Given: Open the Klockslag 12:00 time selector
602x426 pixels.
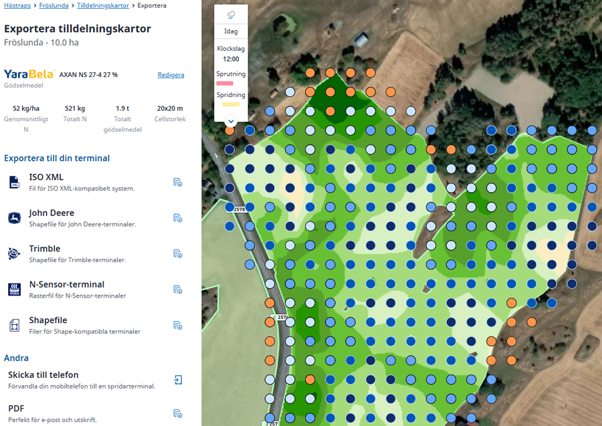Looking at the screenshot, I should 231,54.
